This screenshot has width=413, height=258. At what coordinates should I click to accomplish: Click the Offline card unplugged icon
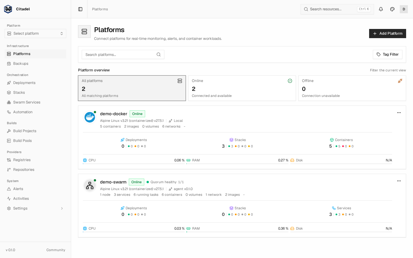(x=400, y=81)
